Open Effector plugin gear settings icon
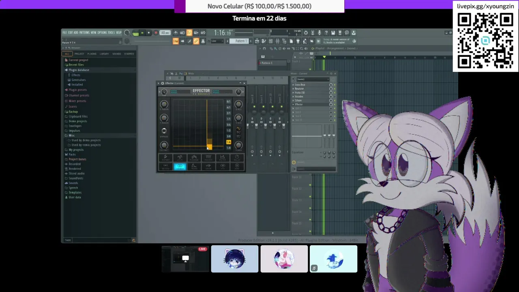 pos(162,83)
